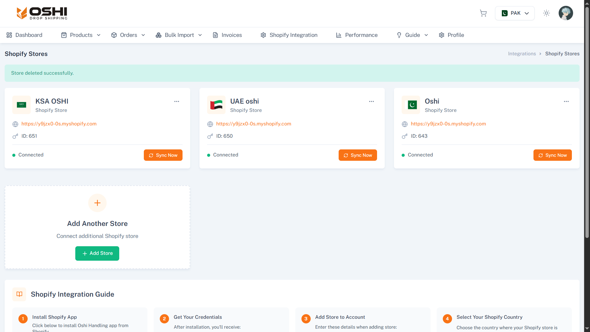590x332 pixels.
Task: Click the green Add Store button
Action: click(97, 253)
